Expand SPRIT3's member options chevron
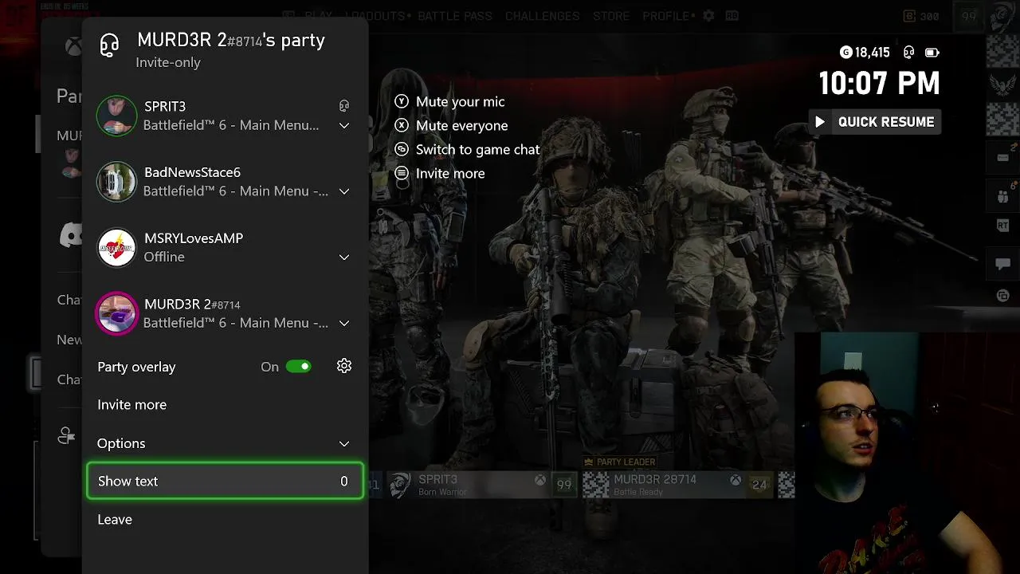This screenshot has height=574, width=1020. [344, 126]
